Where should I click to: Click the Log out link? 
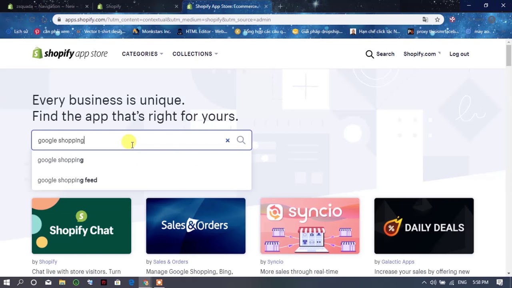(x=459, y=54)
